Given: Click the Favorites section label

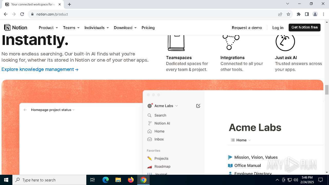Looking at the screenshot, I should point(153,151).
